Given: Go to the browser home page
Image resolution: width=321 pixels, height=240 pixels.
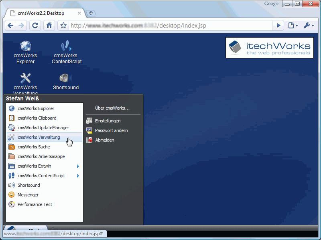Looking at the screenshot, I should point(49,26).
